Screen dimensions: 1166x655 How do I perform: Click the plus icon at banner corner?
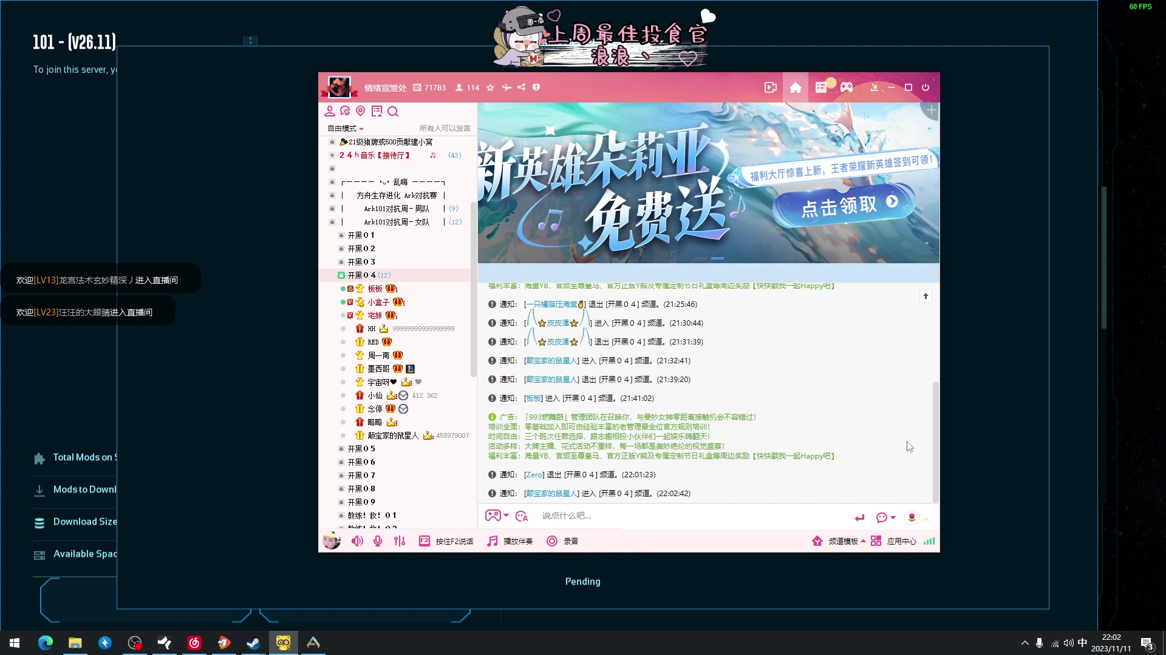click(x=930, y=110)
